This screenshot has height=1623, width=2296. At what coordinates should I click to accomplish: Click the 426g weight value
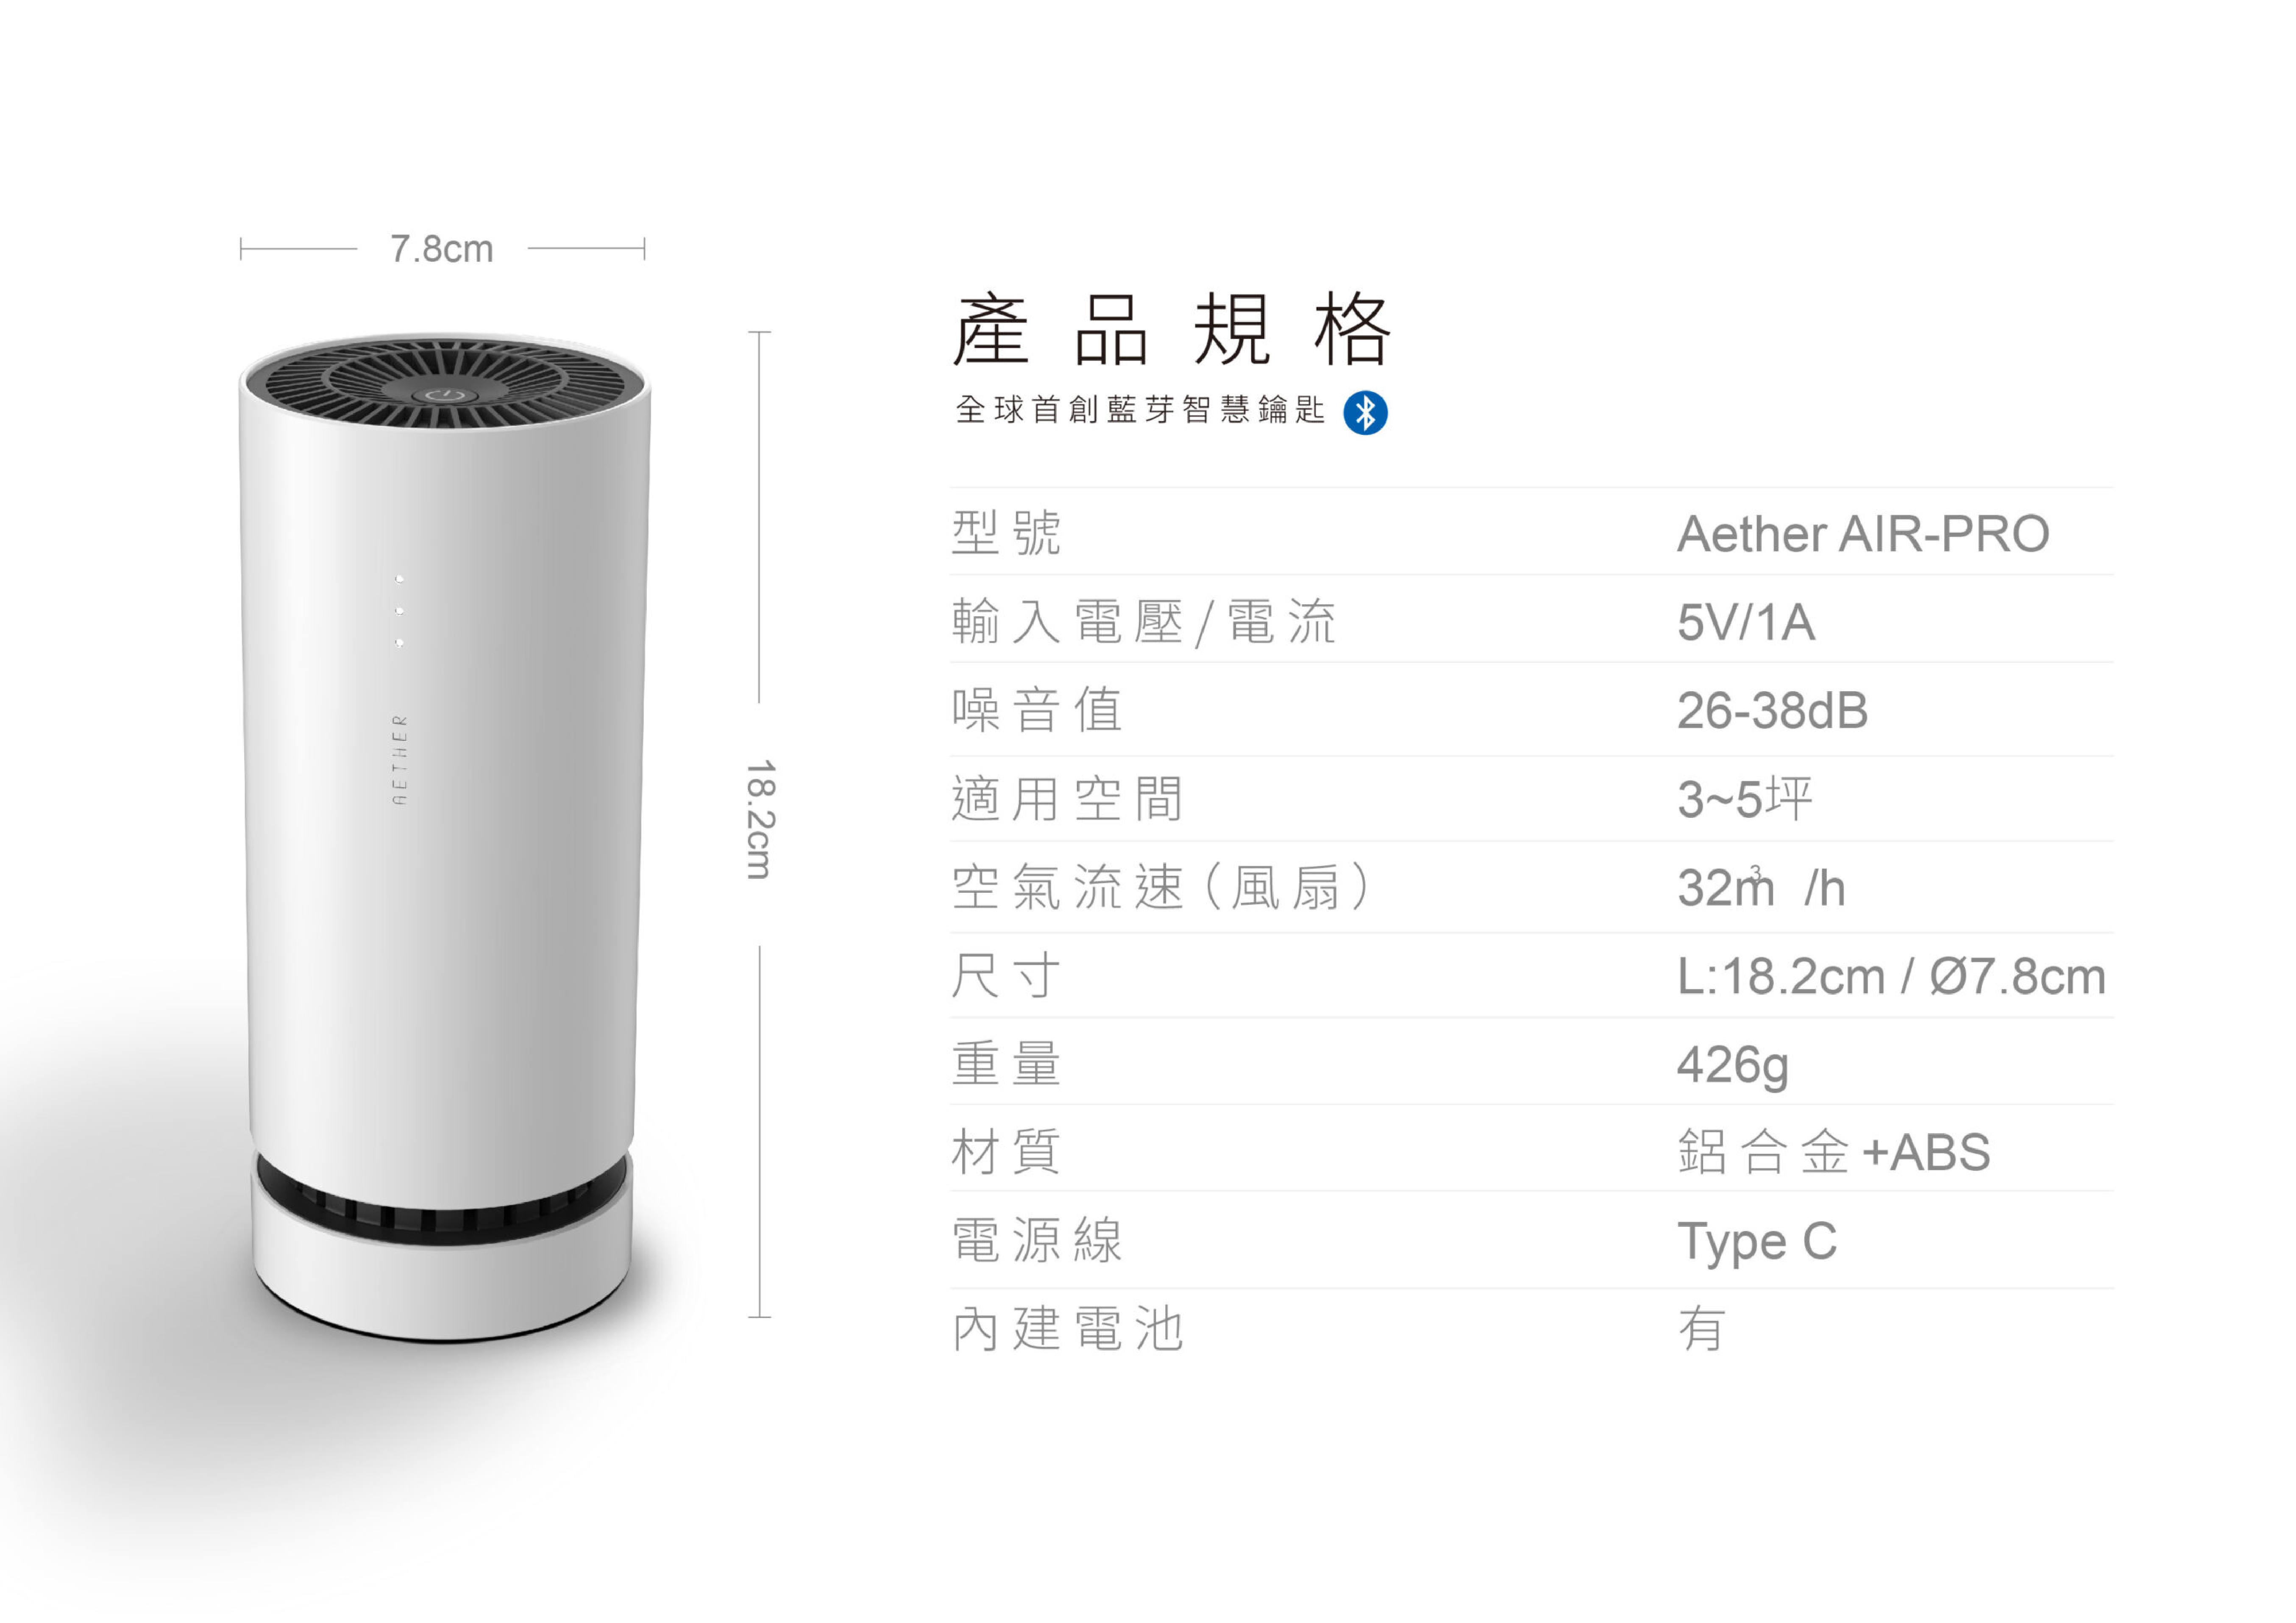[1733, 1065]
